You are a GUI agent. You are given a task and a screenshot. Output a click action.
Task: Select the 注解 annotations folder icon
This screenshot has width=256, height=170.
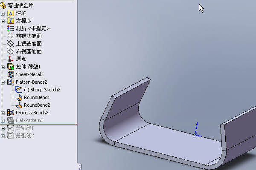(11, 13)
